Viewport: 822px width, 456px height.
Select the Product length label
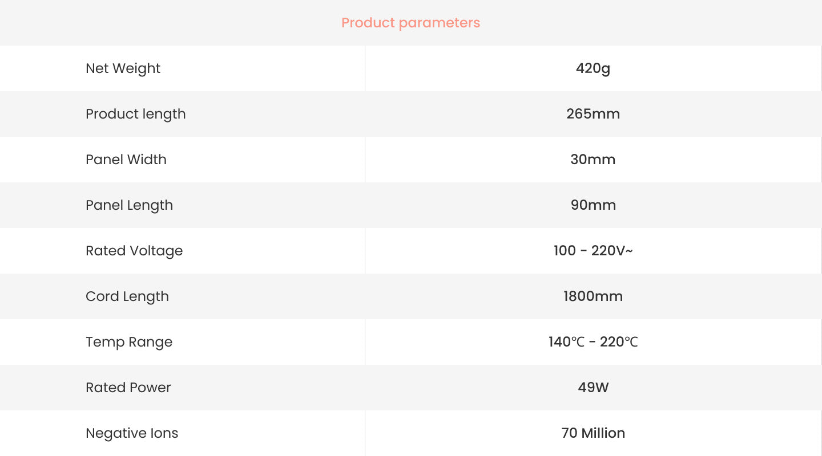pyautogui.click(x=136, y=114)
